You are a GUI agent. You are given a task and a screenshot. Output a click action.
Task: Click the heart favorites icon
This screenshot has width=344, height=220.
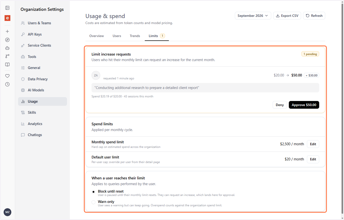coord(7,76)
